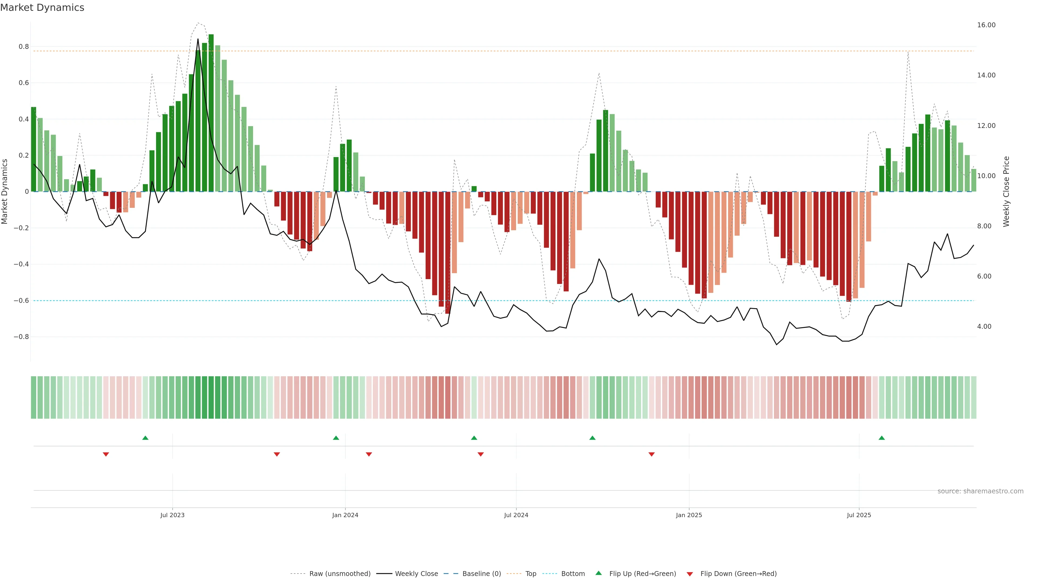
Task: Click the source: sharemaestro.com text
Action: click(x=980, y=491)
